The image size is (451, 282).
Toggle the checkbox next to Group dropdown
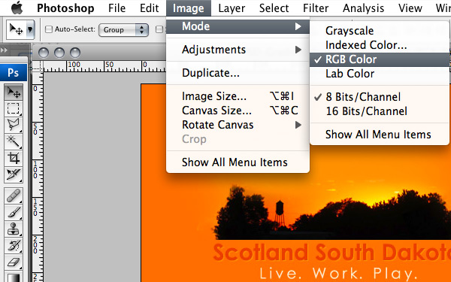coord(159,29)
